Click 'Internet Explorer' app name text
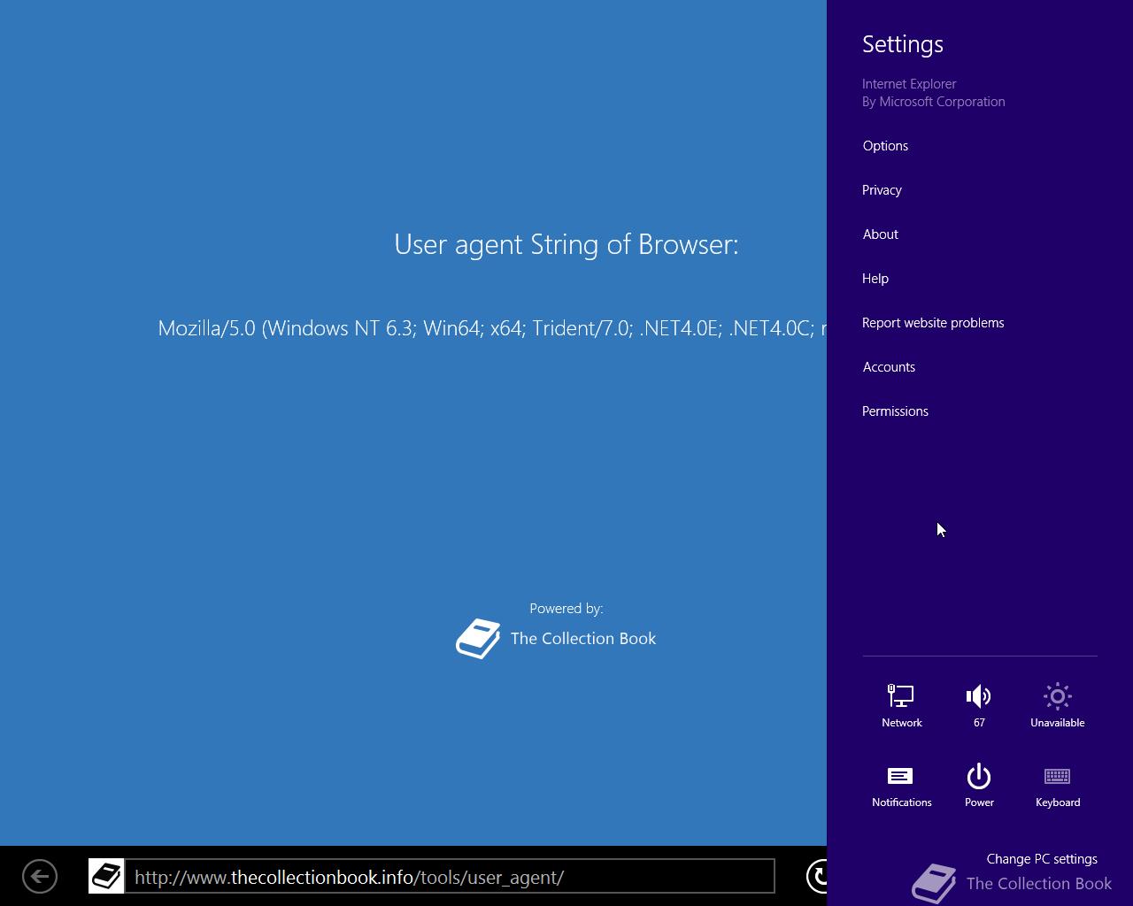 tap(909, 84)
